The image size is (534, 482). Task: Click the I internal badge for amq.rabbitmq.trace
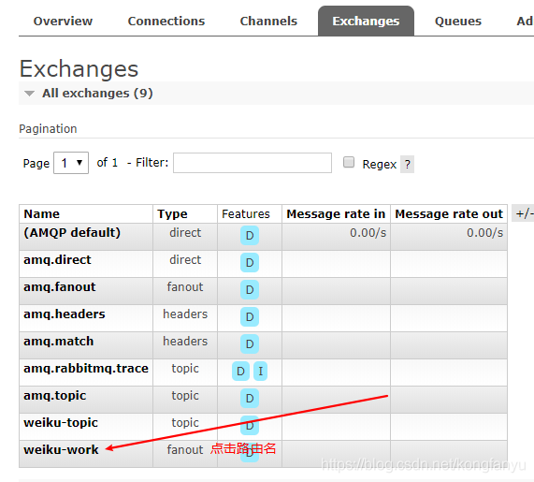point(260,371)
